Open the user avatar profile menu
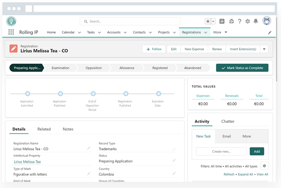This screenshot has height=188, width=281. coord(267,21)
